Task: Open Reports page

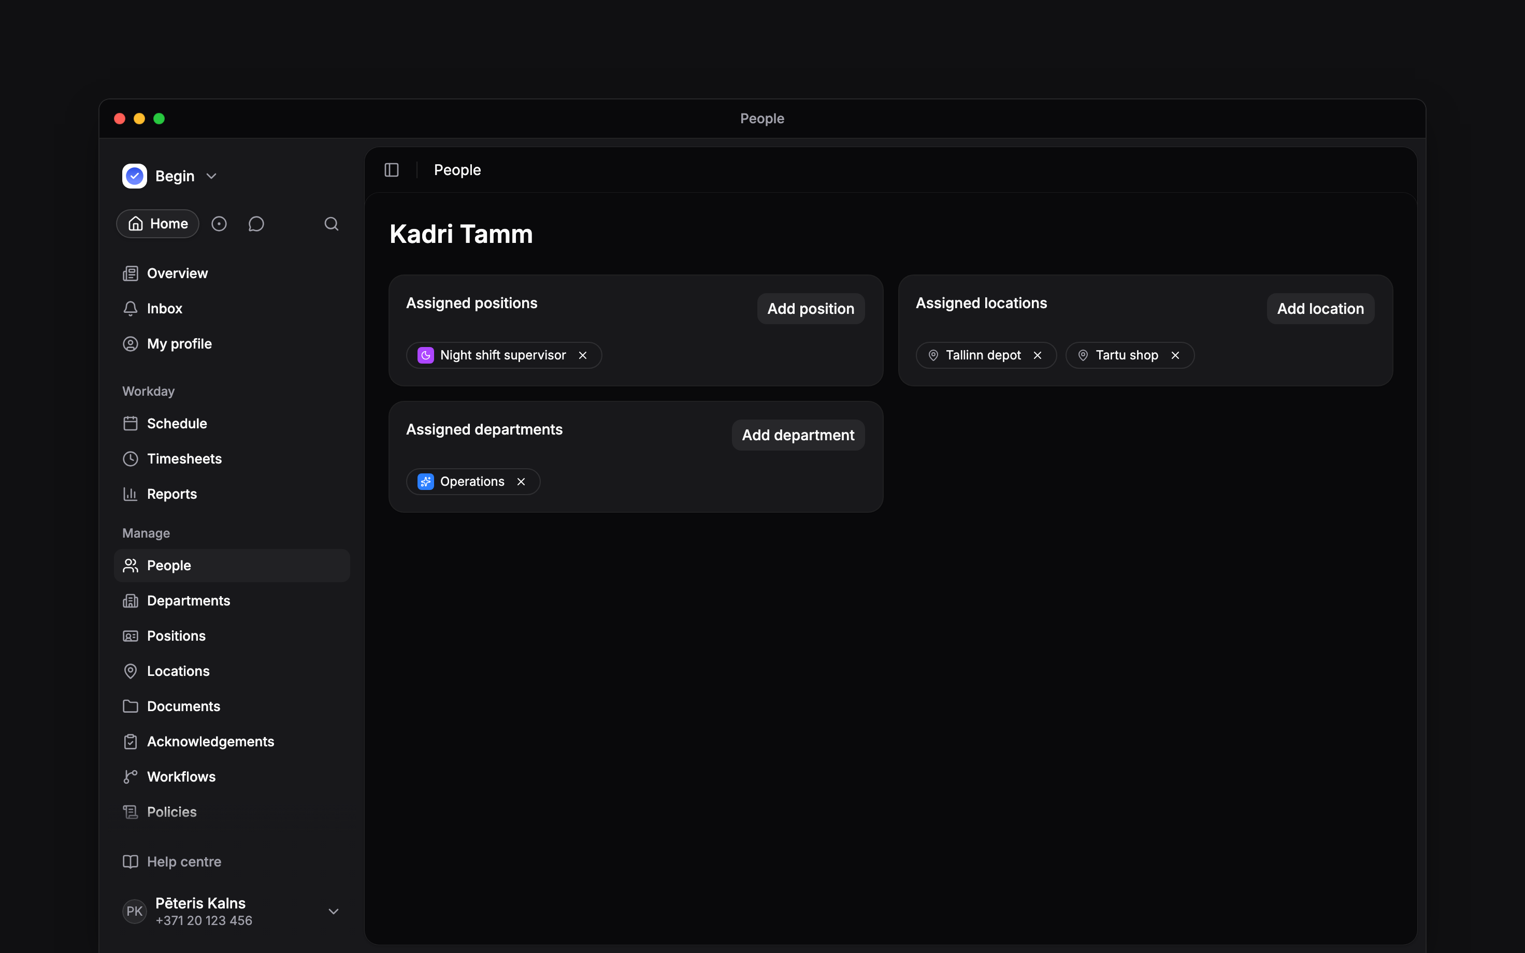Action: pyautogui.click(x=232, y=494)
